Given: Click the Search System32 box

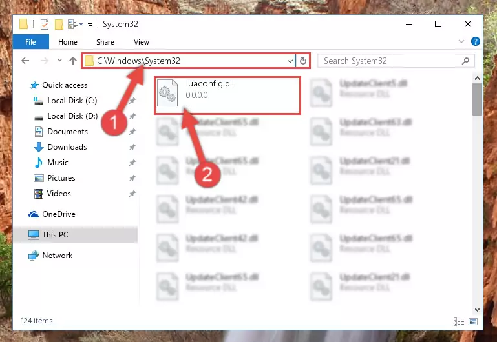Looking at the screenshot, I should 396,61.
